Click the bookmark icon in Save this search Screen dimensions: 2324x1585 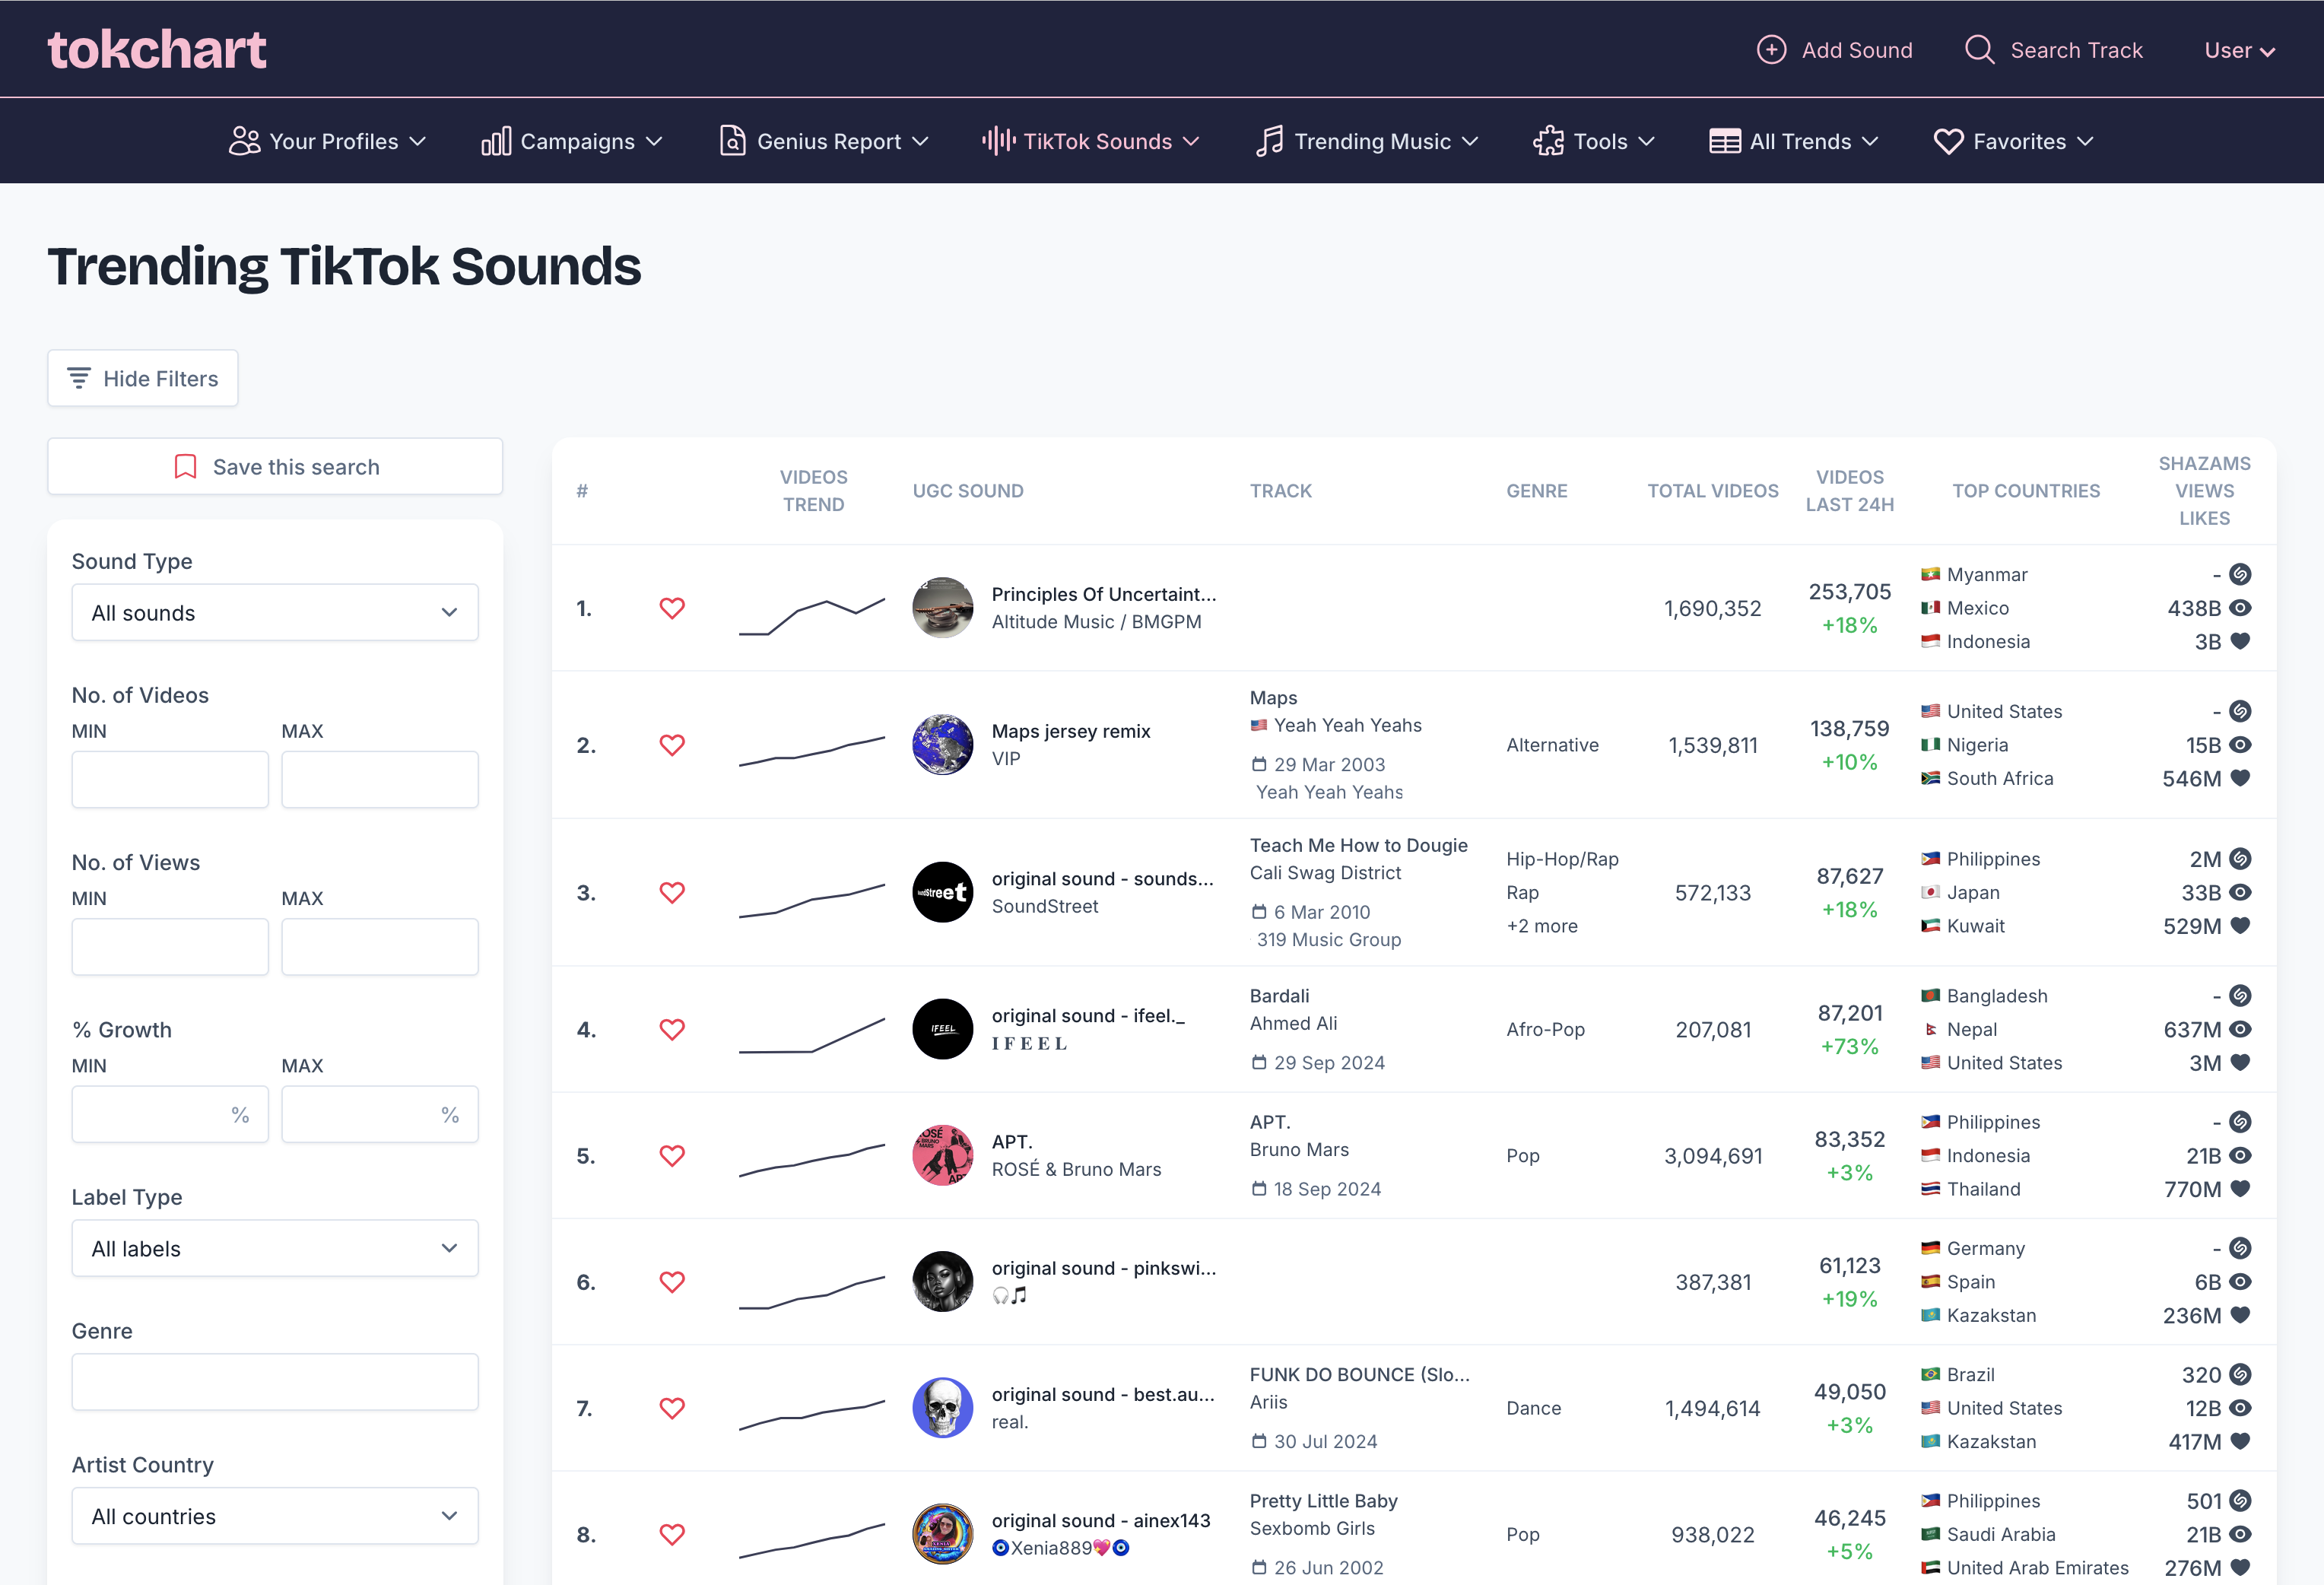coord(185,467)
